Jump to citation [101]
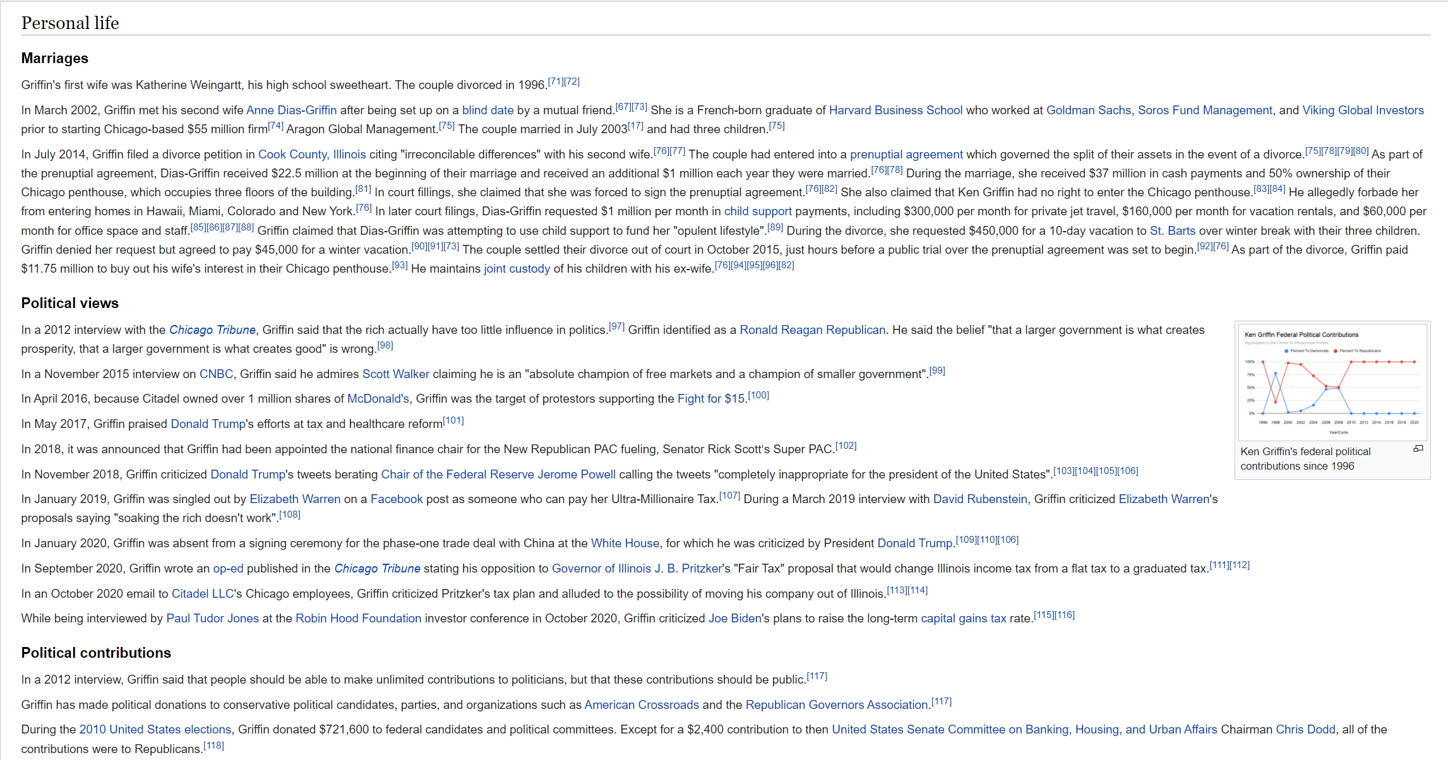 point(453,420)
